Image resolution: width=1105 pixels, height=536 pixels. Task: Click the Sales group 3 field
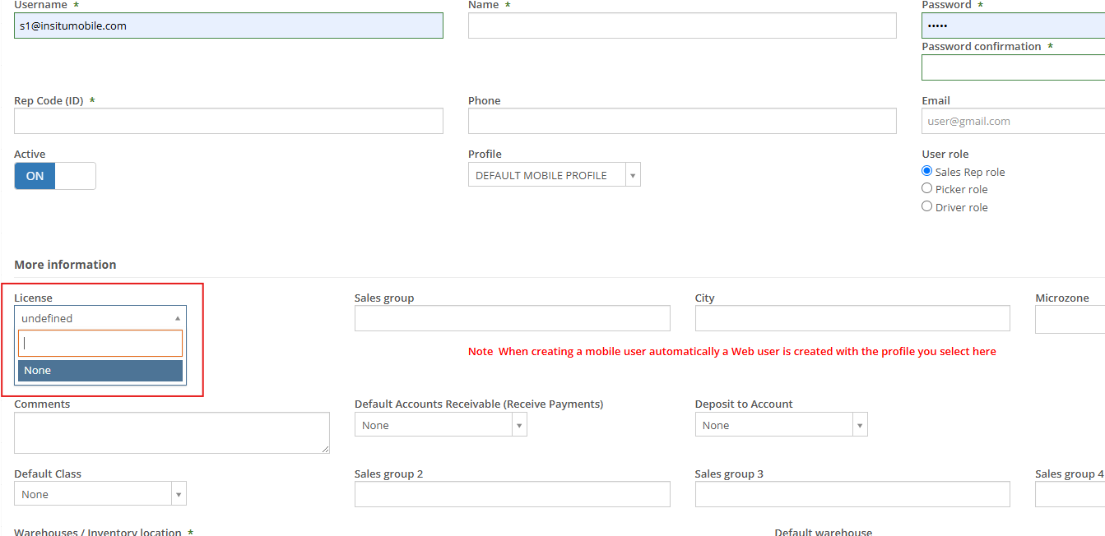(852, 494)
